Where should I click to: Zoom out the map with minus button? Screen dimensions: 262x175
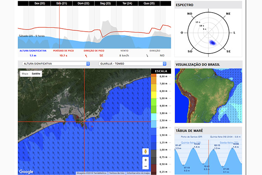coord(146,166)
